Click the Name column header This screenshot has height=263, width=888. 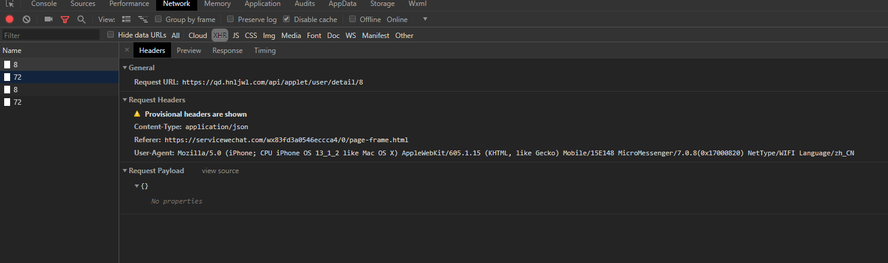[59, 51]
